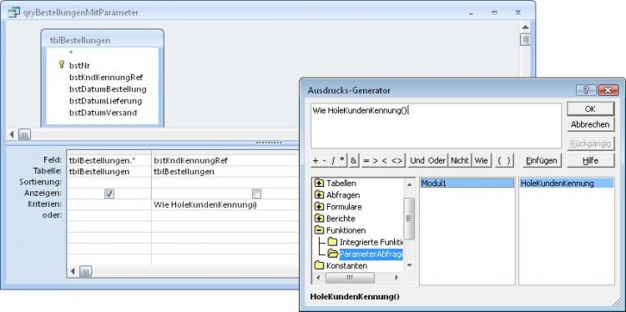Click the opening parenthesis button
The width and height of the screenshot is (626, 312).
coord(499,161)
